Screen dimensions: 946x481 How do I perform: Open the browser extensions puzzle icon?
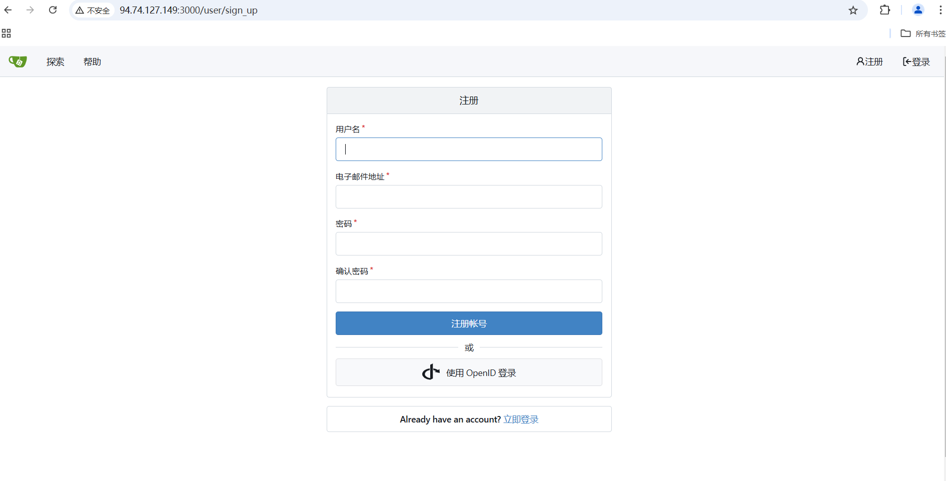(884, 10)
